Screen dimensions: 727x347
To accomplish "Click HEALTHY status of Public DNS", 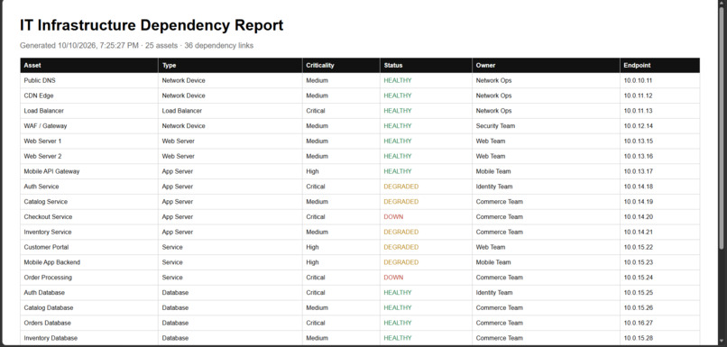I will (x=398, y=80).
